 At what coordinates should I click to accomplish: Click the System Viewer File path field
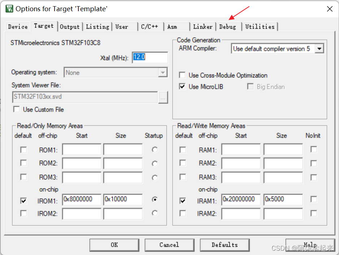(x=85, y=97)
